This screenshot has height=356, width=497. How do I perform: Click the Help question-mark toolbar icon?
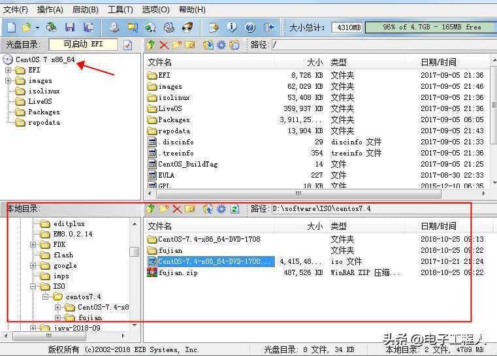pyautogui.click(x=250, y=27)
